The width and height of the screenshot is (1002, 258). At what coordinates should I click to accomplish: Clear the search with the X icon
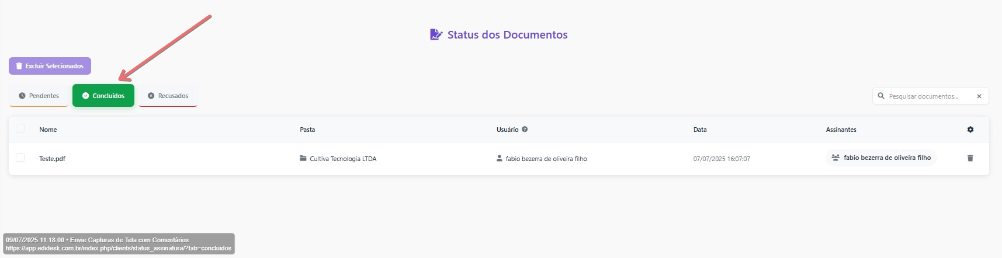[979, 96]
